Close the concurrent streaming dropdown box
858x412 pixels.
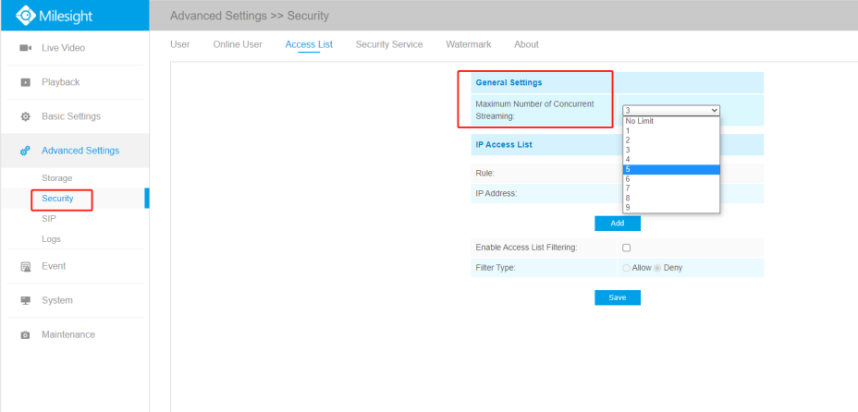671,110
